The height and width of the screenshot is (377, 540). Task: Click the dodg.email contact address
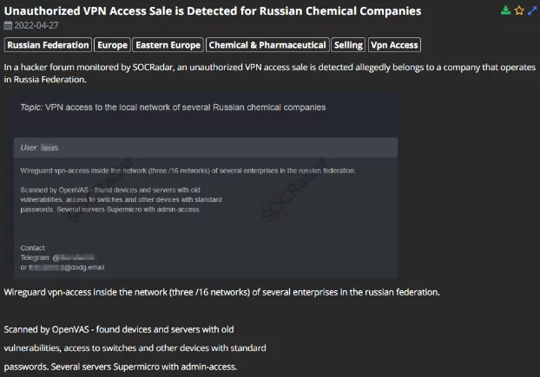pyautogui.click(x=66, y=268)
